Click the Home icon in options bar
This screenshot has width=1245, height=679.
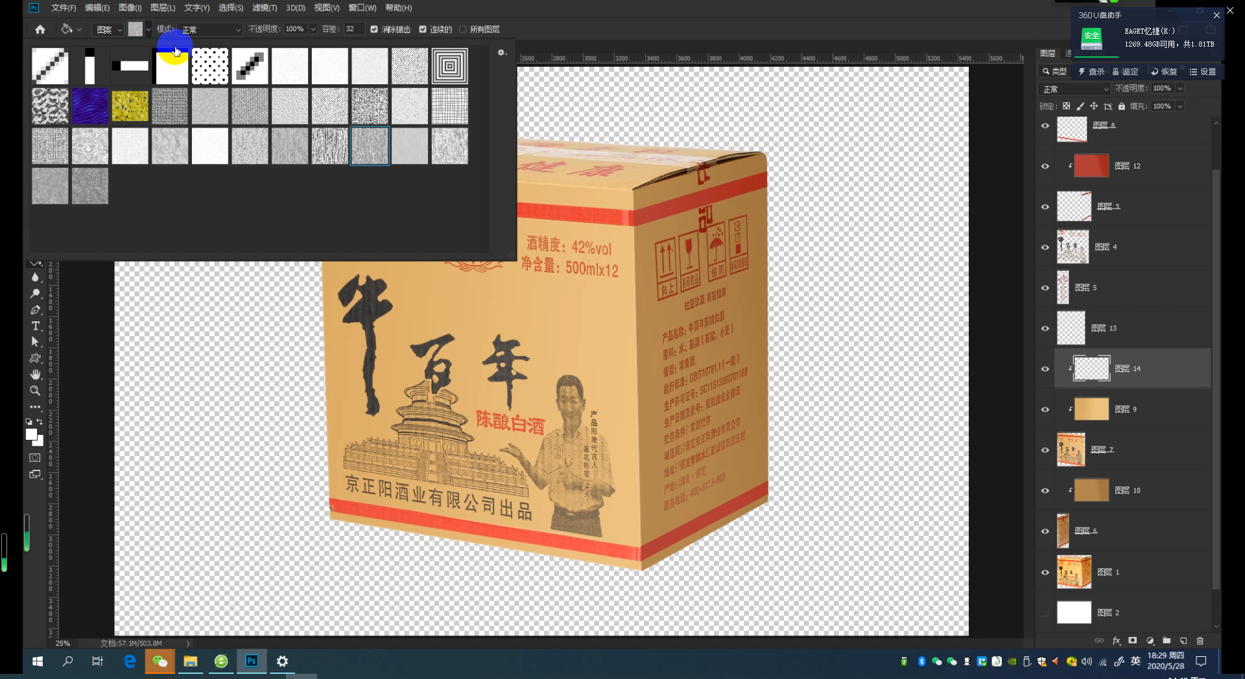tap(40, 29)
